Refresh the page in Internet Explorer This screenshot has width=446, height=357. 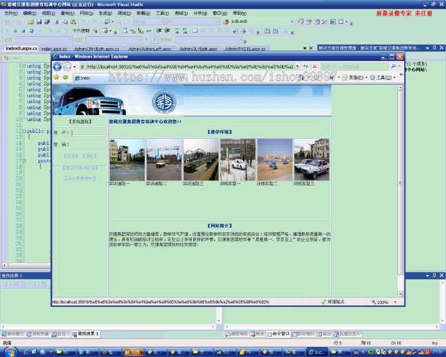[x=305, y=66]
